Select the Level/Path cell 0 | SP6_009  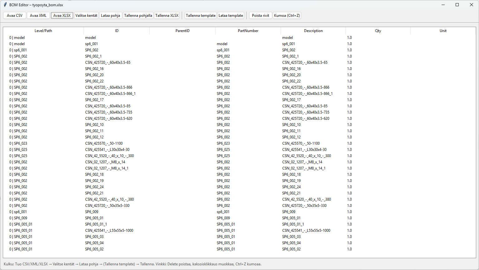[x=18, y=218]
